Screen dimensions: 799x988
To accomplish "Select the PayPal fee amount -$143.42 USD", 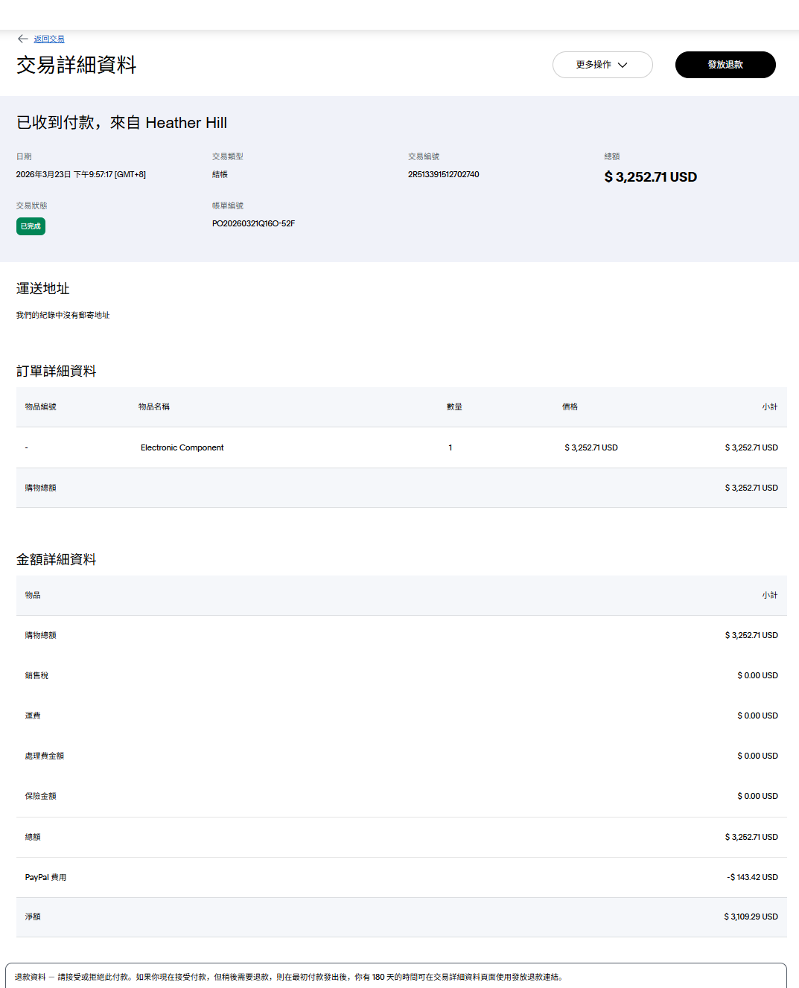I will coord(752,877).
